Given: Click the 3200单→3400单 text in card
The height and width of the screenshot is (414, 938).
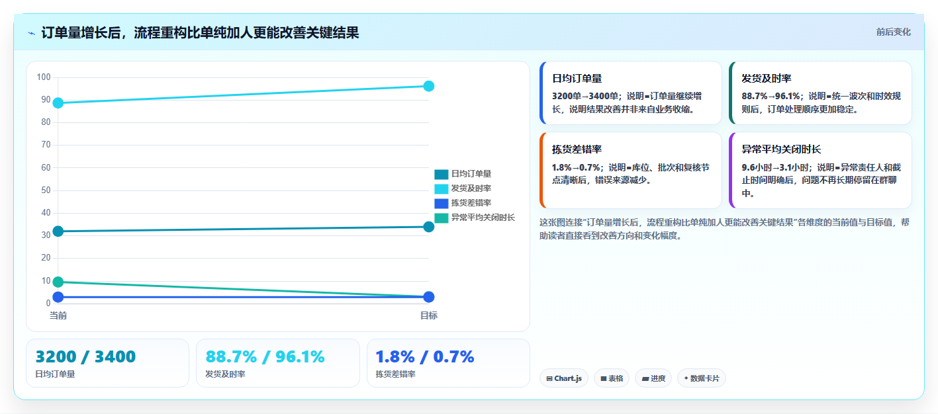Looking at the screenshot, I should [x=585, y=96].
